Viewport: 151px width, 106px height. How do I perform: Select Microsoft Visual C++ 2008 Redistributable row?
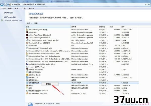pyautogui.click(x=82, y=59)
